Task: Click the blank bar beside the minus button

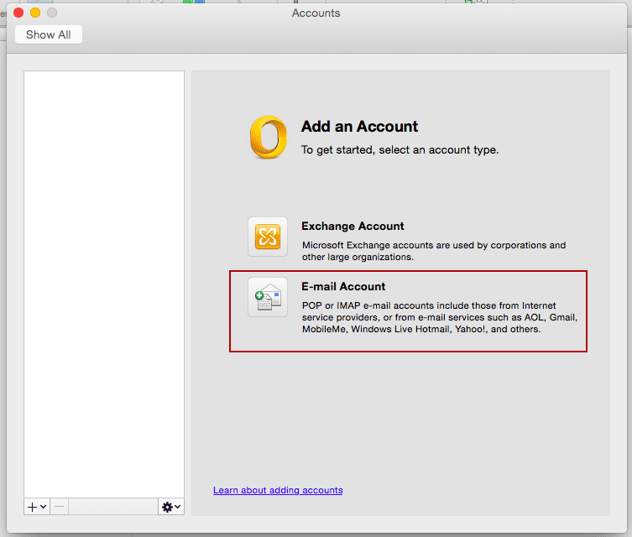Action: coord(113,507)
